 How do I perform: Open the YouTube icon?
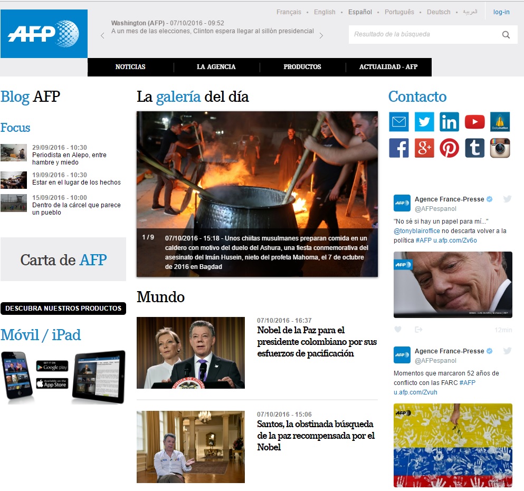474,122
